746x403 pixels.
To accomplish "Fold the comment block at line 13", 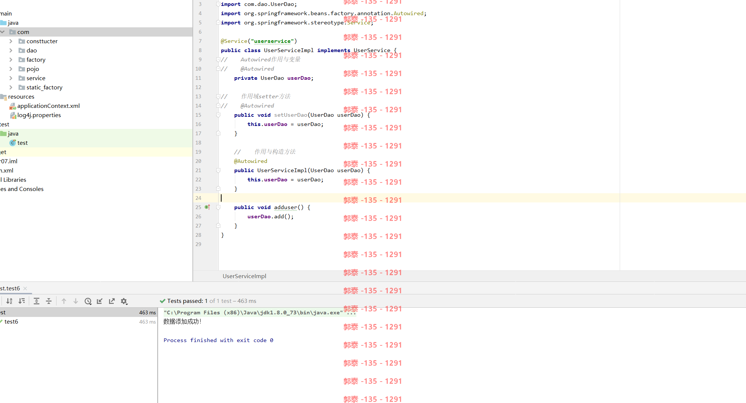I will pos(218,96).
